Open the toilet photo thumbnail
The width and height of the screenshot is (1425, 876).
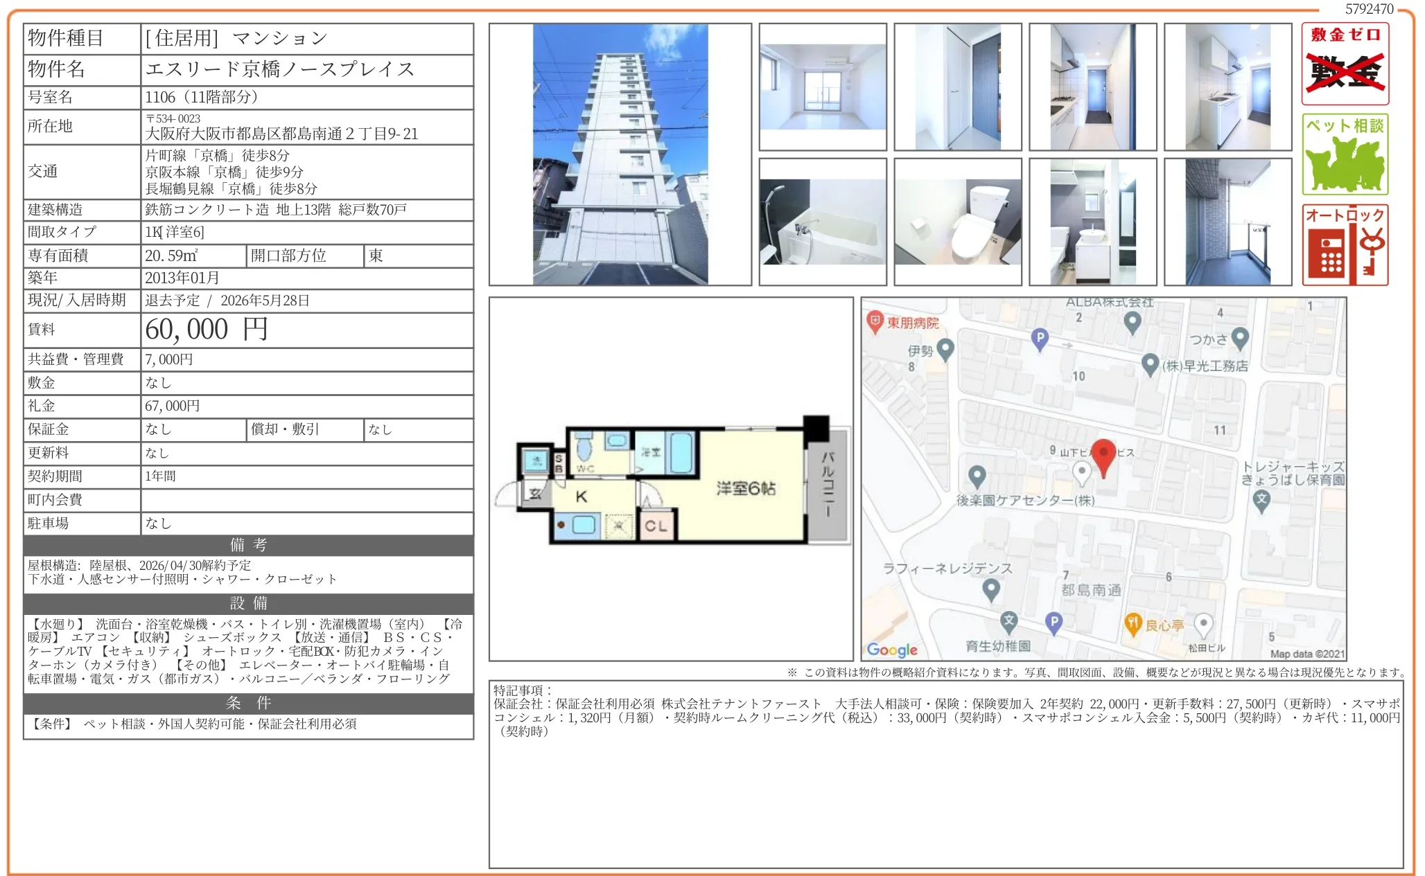[x=957, y=222]
